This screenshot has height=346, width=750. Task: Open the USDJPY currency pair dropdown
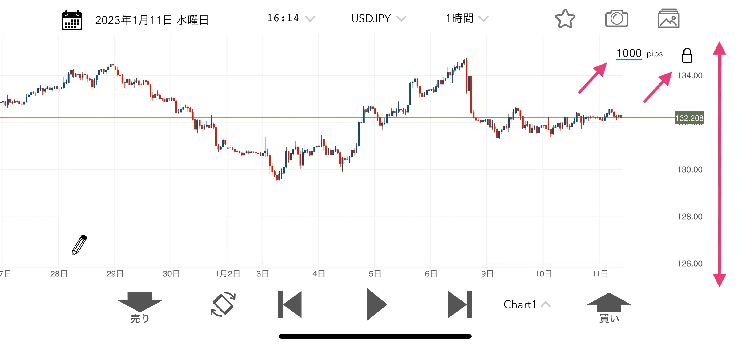click(x=378, y=18)
